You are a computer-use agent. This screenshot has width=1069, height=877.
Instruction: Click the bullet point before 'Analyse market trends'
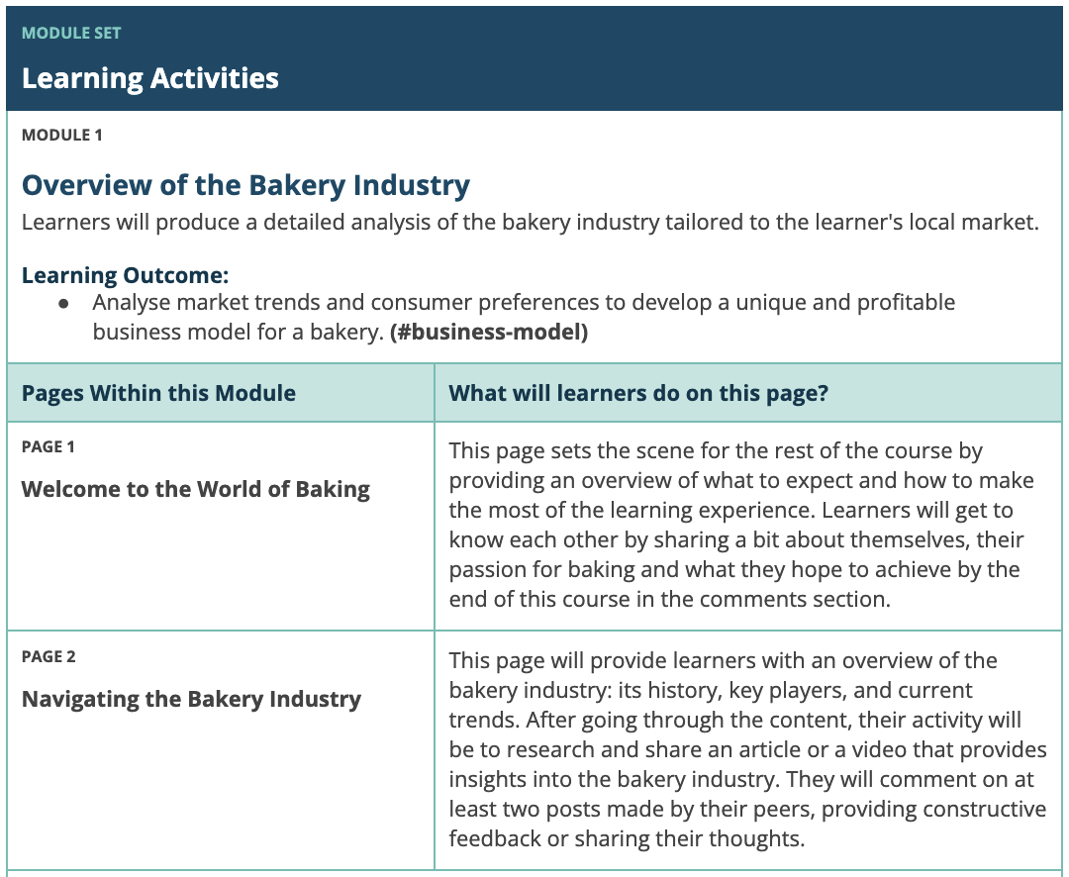tap(64, 303)
